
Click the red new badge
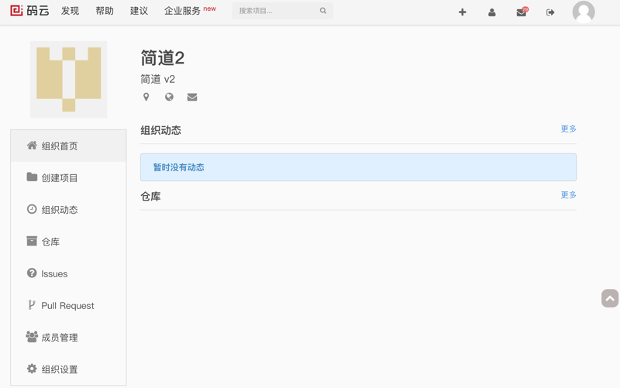[209, 9]
